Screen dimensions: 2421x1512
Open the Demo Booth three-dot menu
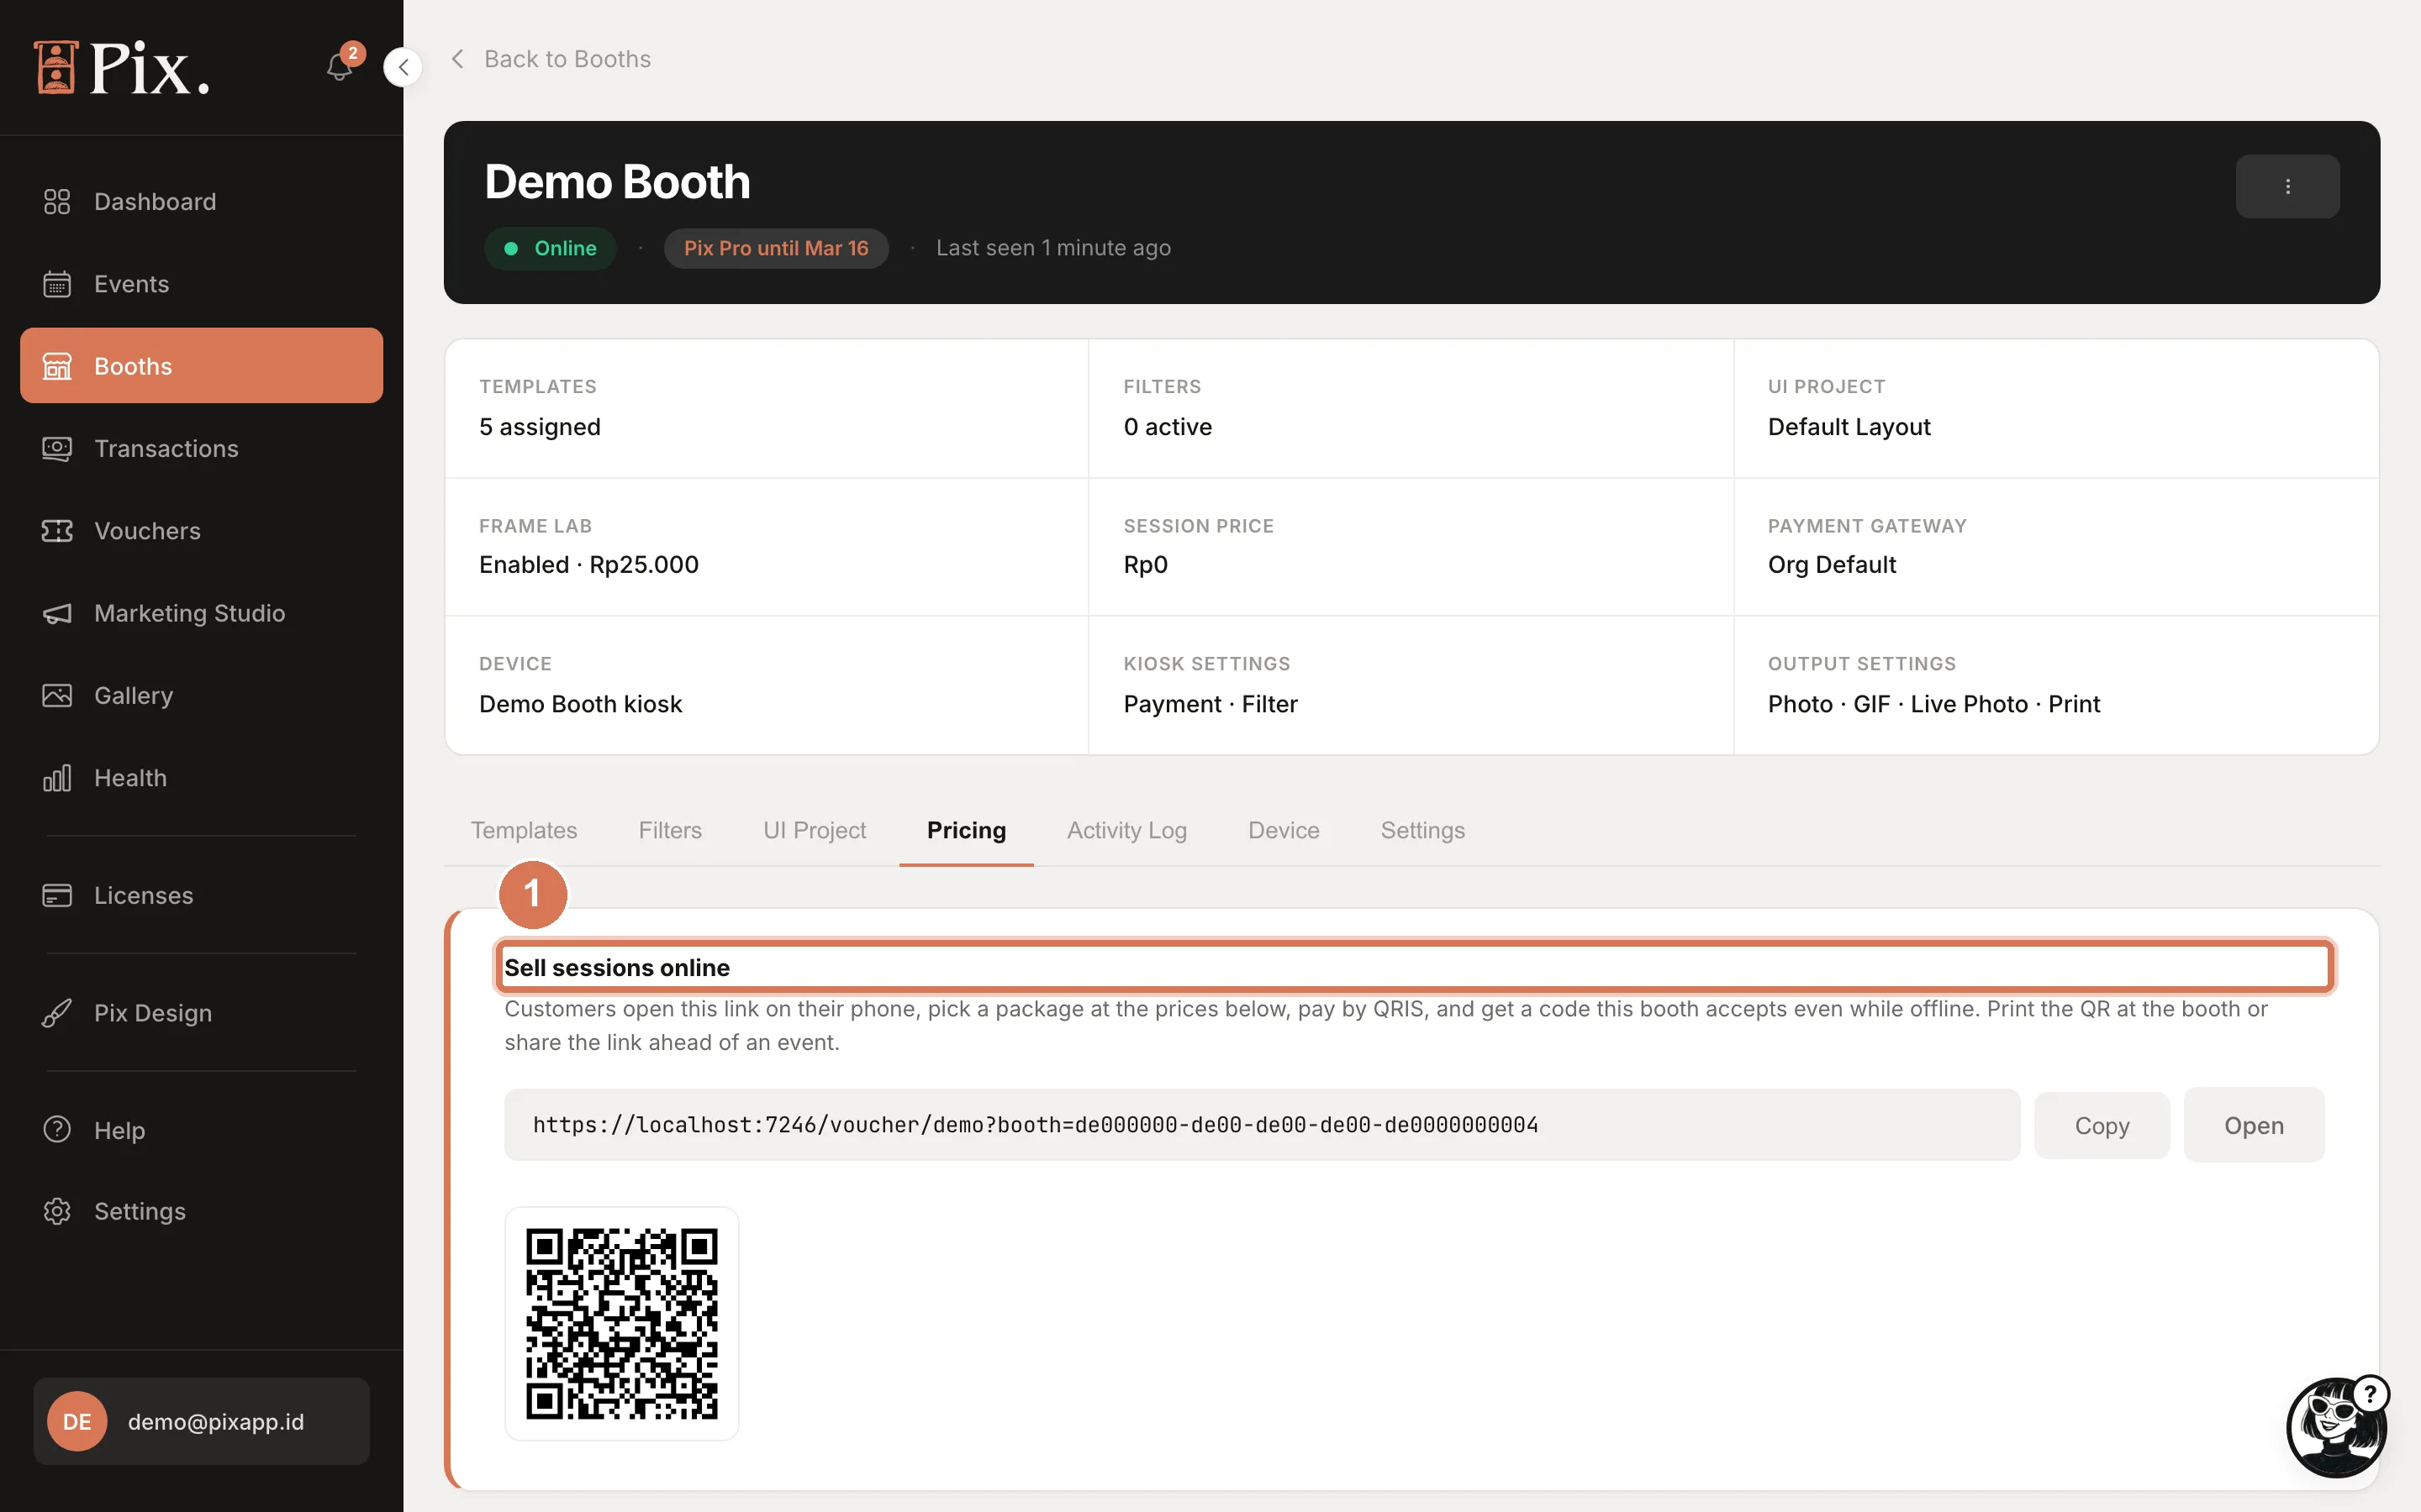pos(2287,186)
